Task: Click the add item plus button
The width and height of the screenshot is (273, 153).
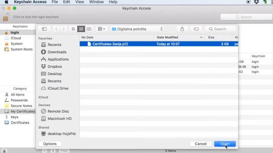Action: [44, 151]
